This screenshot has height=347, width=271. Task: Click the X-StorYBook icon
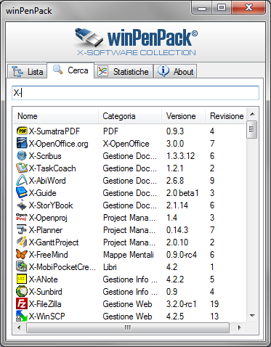22,205
